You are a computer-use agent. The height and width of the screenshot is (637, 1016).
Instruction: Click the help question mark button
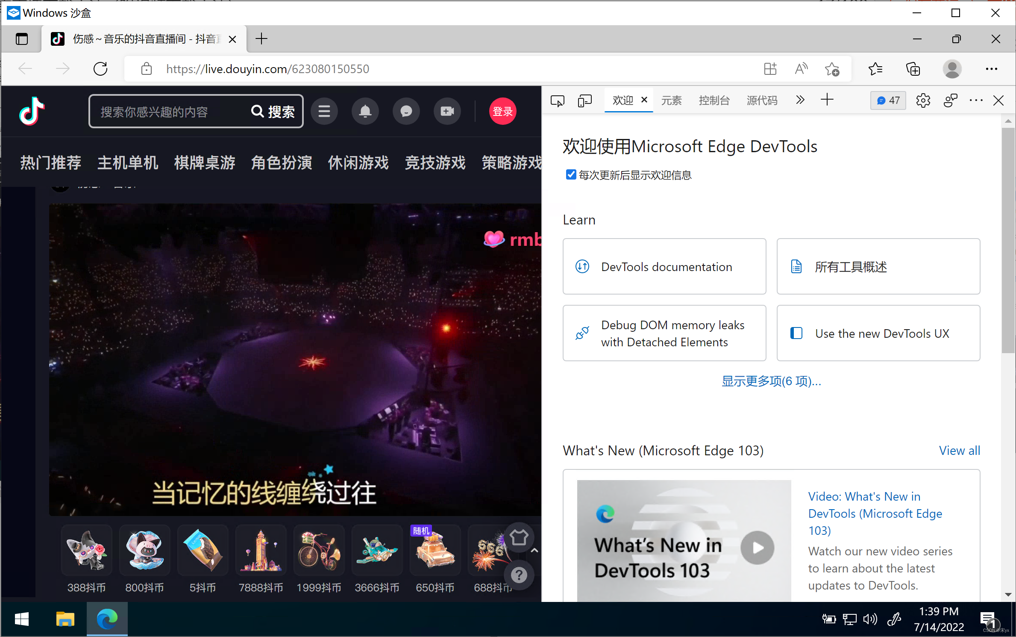(x=519, y=575)
